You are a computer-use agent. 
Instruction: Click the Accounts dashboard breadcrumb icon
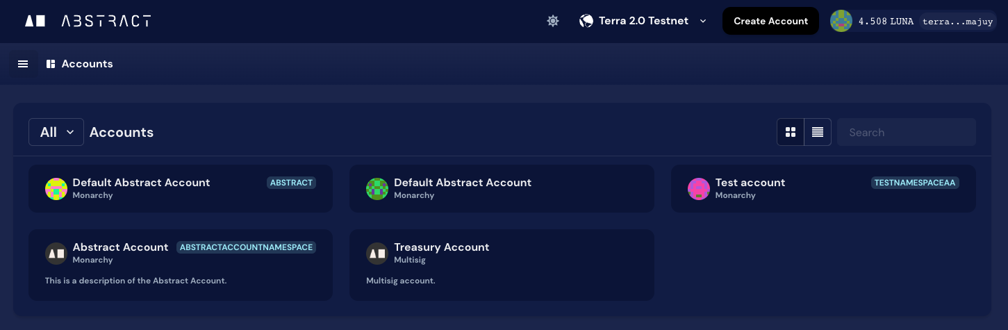click(51, 64)
